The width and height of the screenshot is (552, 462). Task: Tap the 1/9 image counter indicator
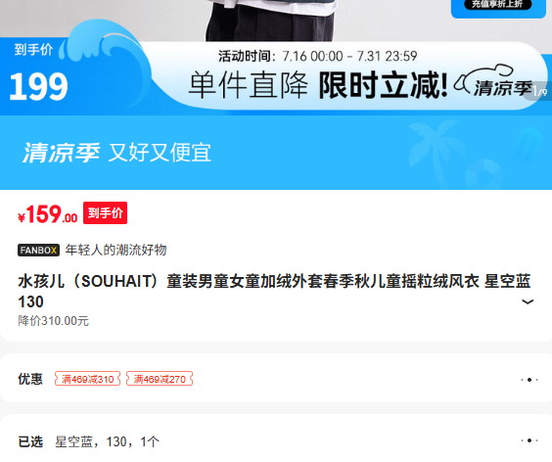[539, 92]
